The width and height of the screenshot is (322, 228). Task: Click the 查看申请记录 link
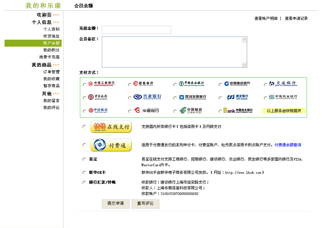[x=296, y=18]
